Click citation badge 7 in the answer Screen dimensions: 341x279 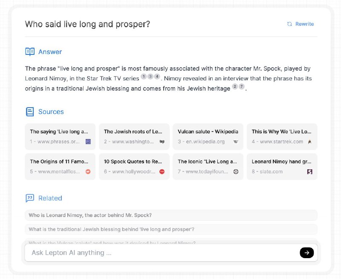tap(242, 87)
